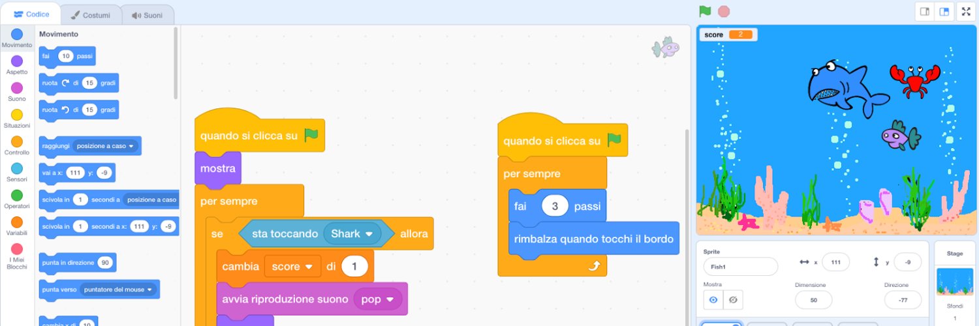Image resolution: width=979 pixels, height=326 pixels.
Task: Click the value 3 in 'fai passi' script block
Action: [x=555, y=206]
